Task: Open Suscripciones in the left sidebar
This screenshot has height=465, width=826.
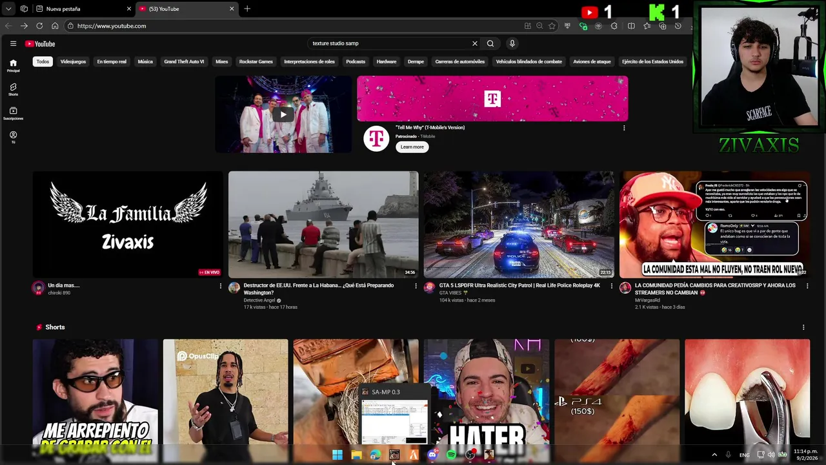Action: (x=13, y=113)
